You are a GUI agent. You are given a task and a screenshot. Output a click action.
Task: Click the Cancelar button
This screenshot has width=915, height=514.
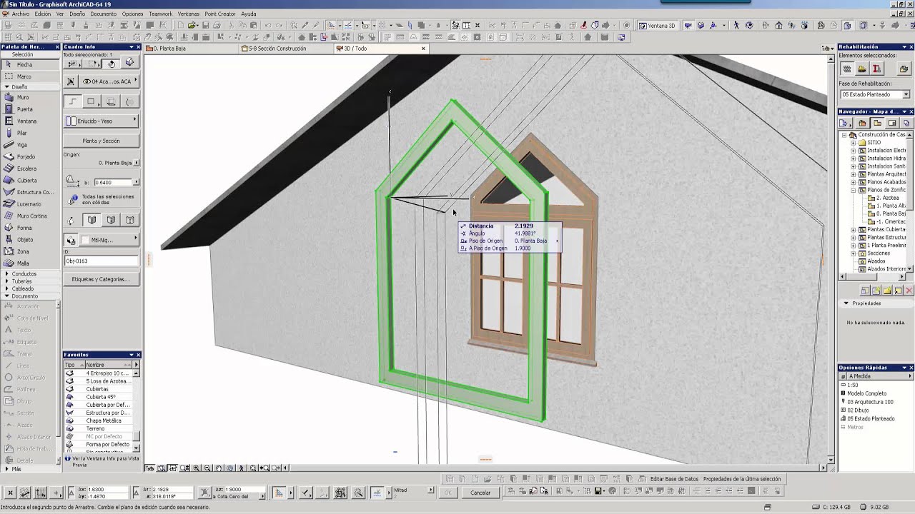(x=480, y=493)
